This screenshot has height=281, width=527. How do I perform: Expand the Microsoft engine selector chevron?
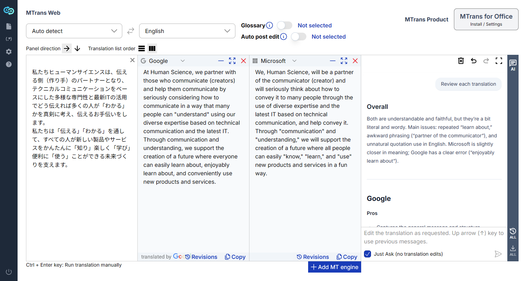294,61
